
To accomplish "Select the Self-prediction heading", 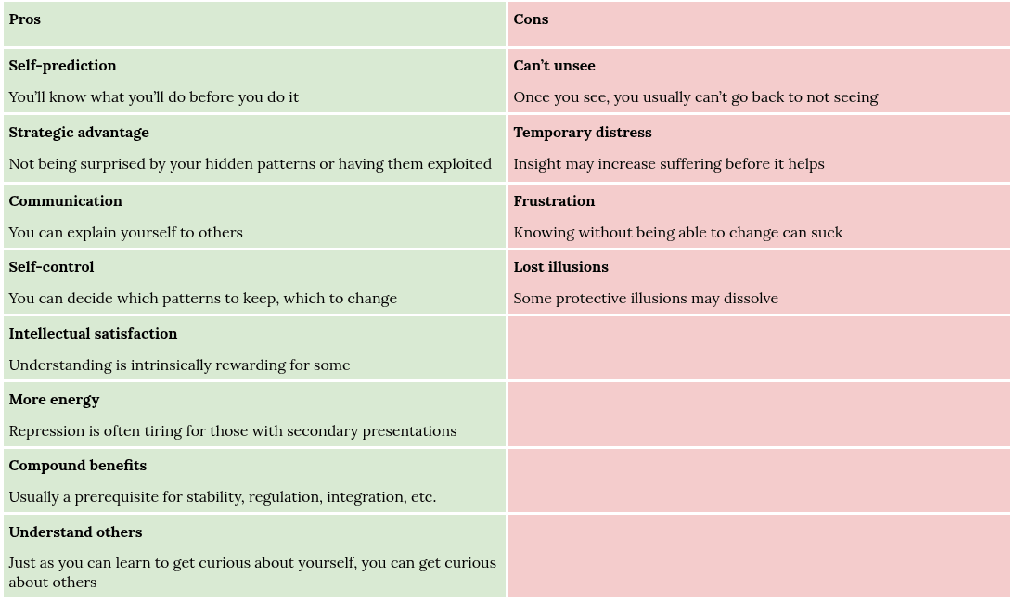I will (x=63, y=66).
